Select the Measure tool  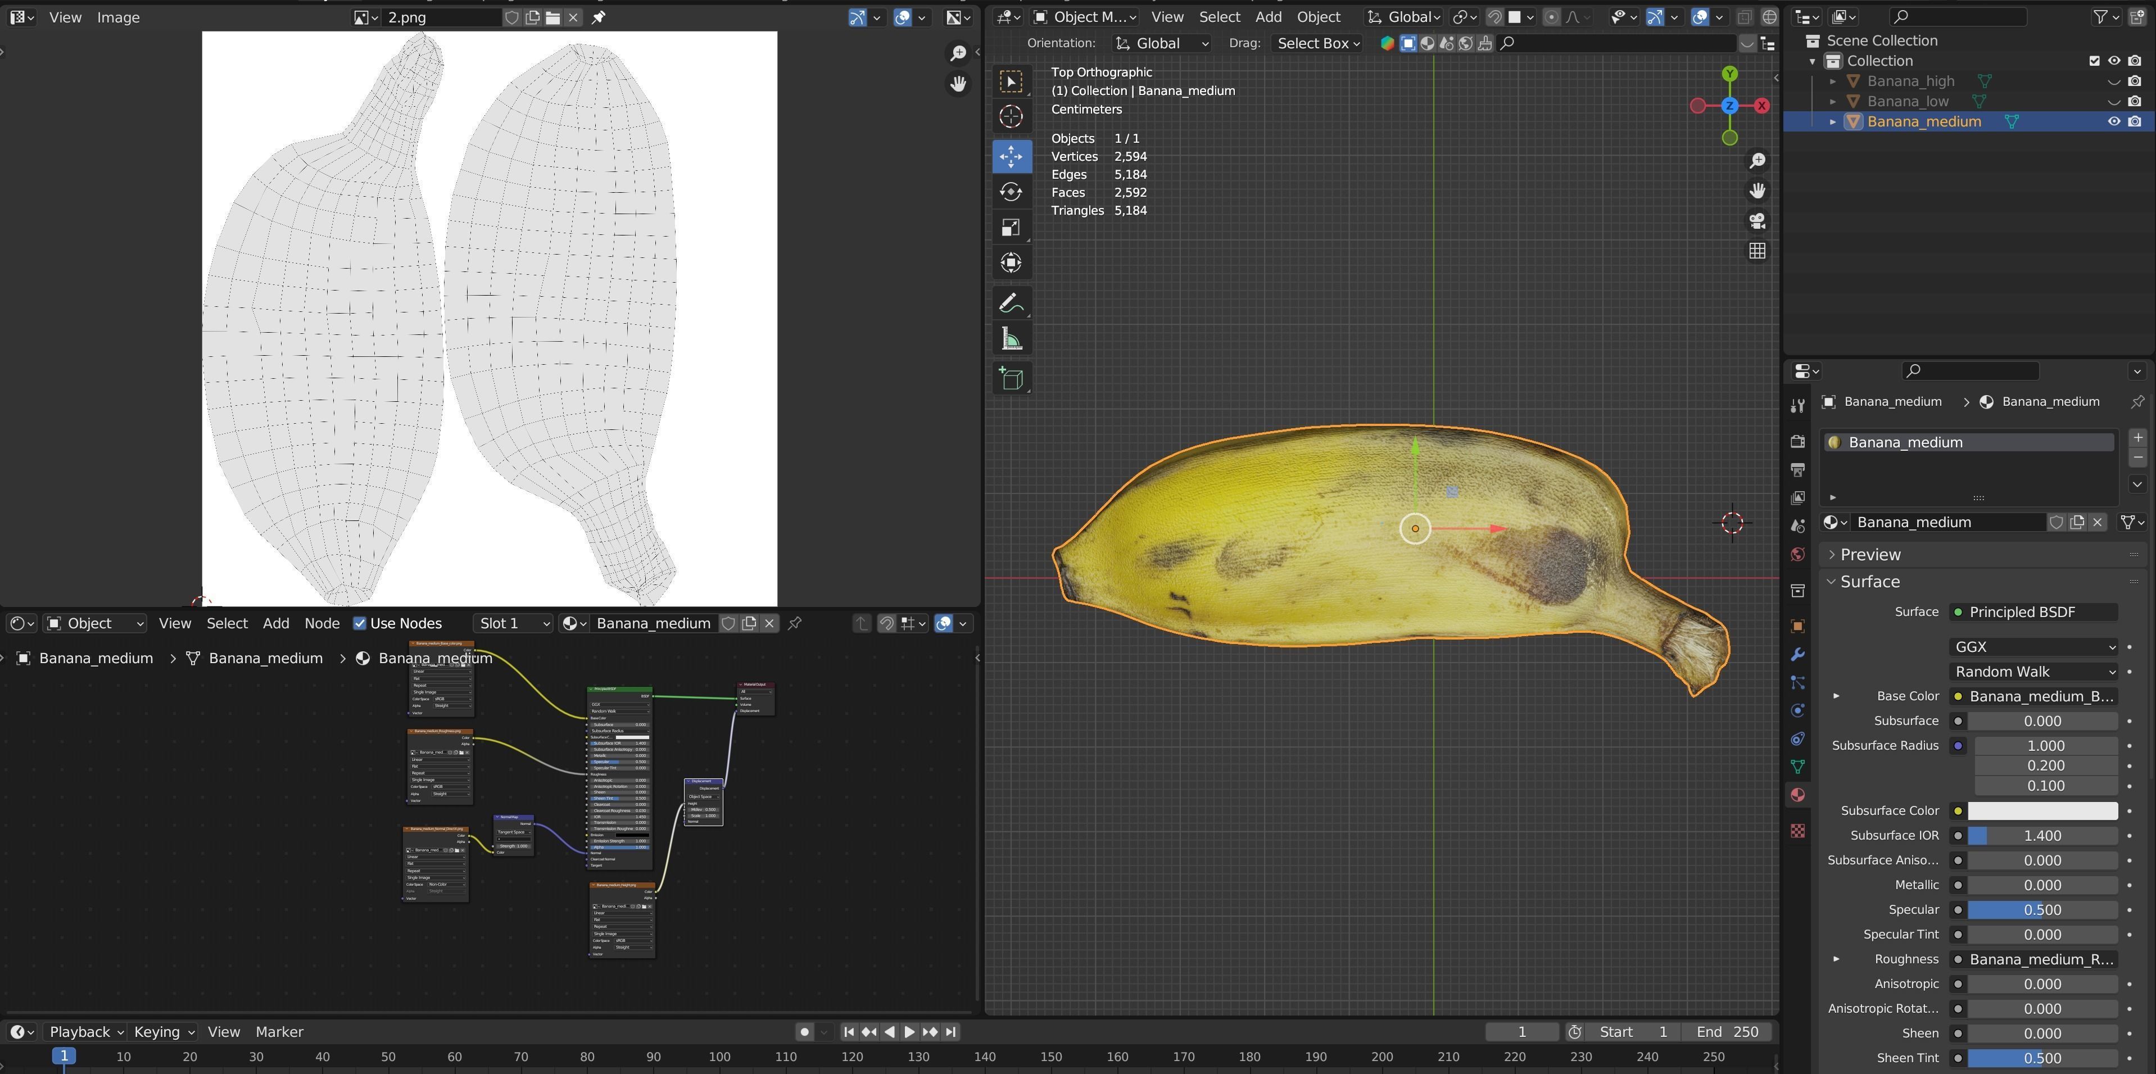coord(1011,339)
